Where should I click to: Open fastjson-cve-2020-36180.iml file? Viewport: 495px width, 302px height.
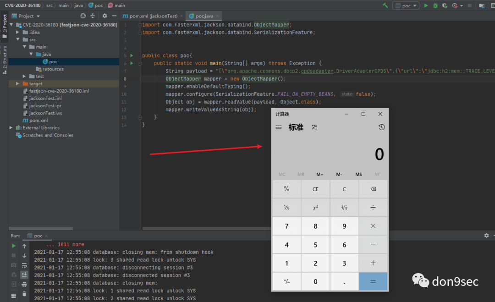56,91
